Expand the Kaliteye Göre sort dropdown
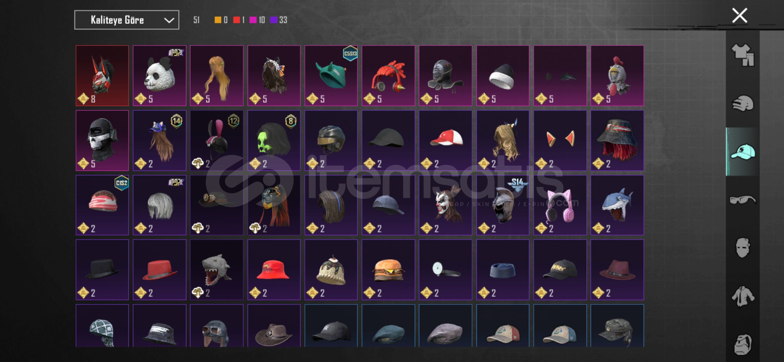784x362 pixels. click(x=127, y=20)
